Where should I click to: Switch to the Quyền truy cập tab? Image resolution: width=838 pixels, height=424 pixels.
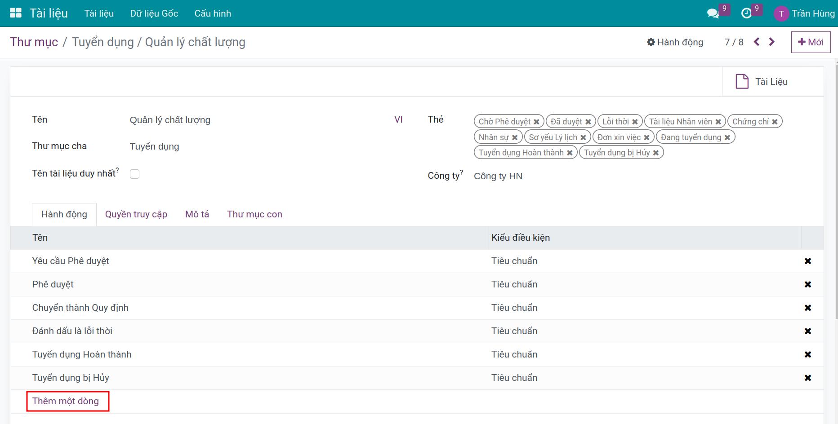pos(136,214)
